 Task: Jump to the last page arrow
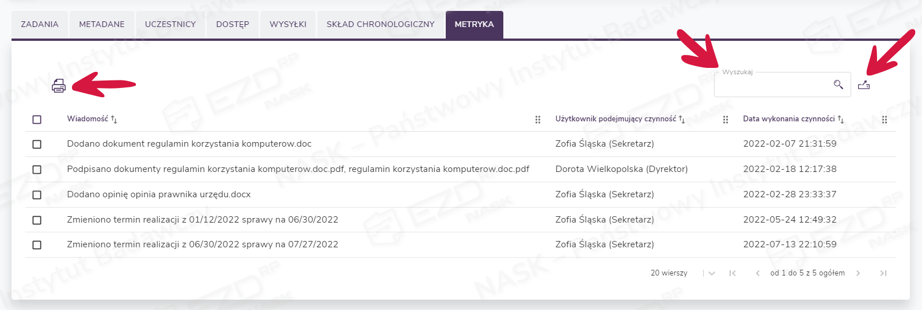(883, 273)
